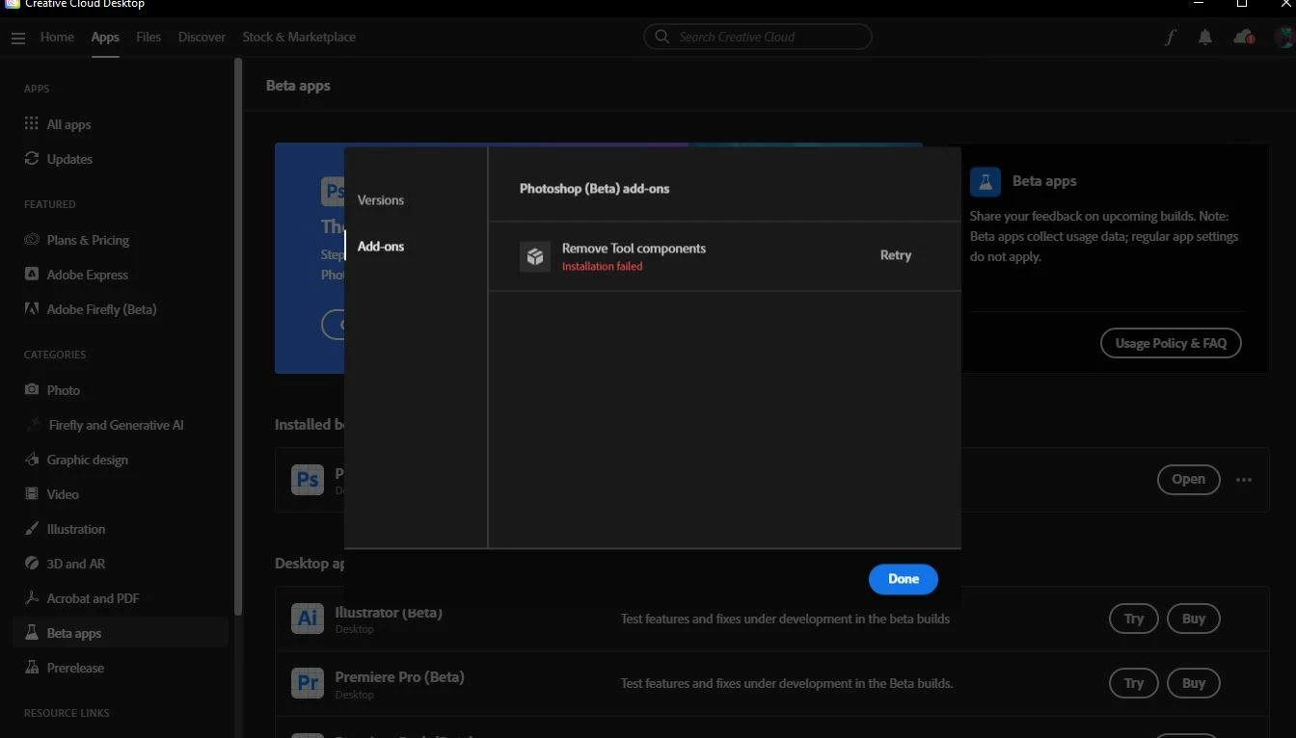The width and height of the screenshot is (1296, 738).
Task: Open the hamburger menu icon
Action: point(18,38)
